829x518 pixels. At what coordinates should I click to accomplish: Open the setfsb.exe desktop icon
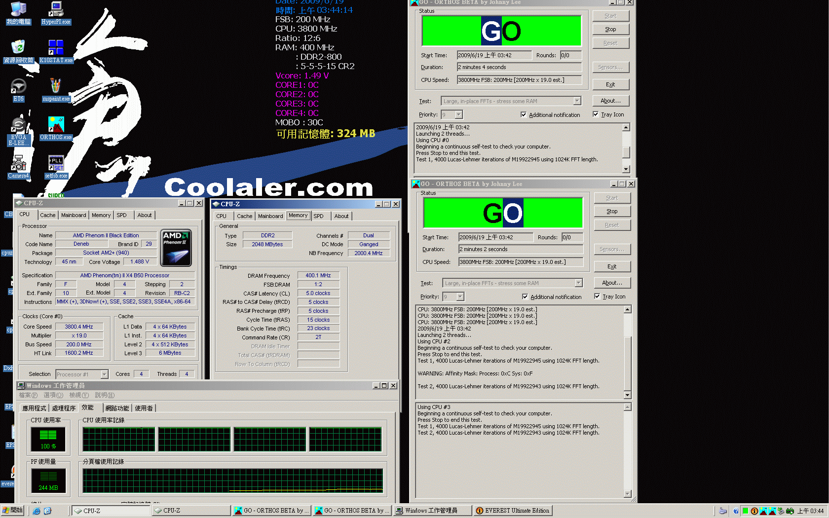56,167
